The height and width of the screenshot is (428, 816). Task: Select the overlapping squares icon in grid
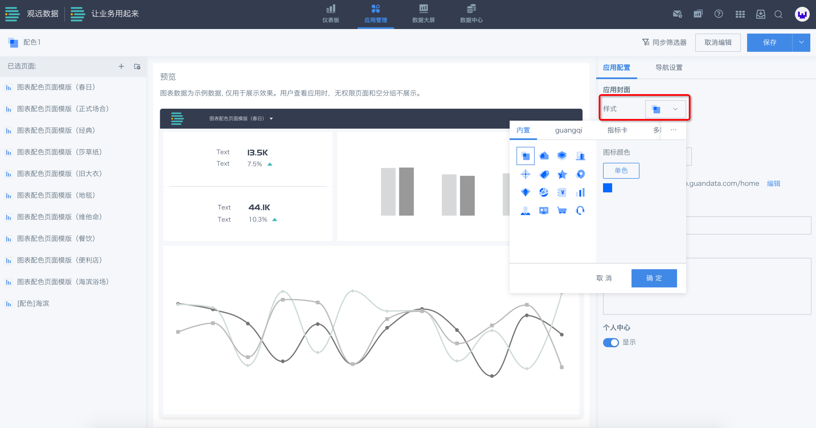(x=525, y=156)
